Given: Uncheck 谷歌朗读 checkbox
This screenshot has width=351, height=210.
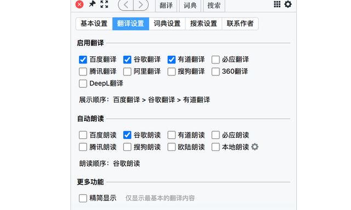Looking at the screenshot, I should tap(127, 135).
